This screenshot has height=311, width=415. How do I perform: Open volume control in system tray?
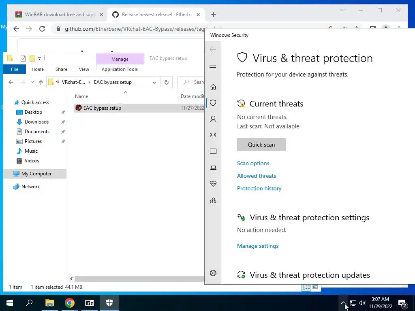pyautogui.click(x=362, y=303)
